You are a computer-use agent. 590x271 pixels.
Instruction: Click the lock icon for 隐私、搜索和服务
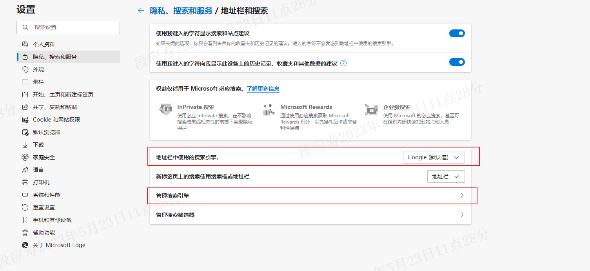(25, 57)
